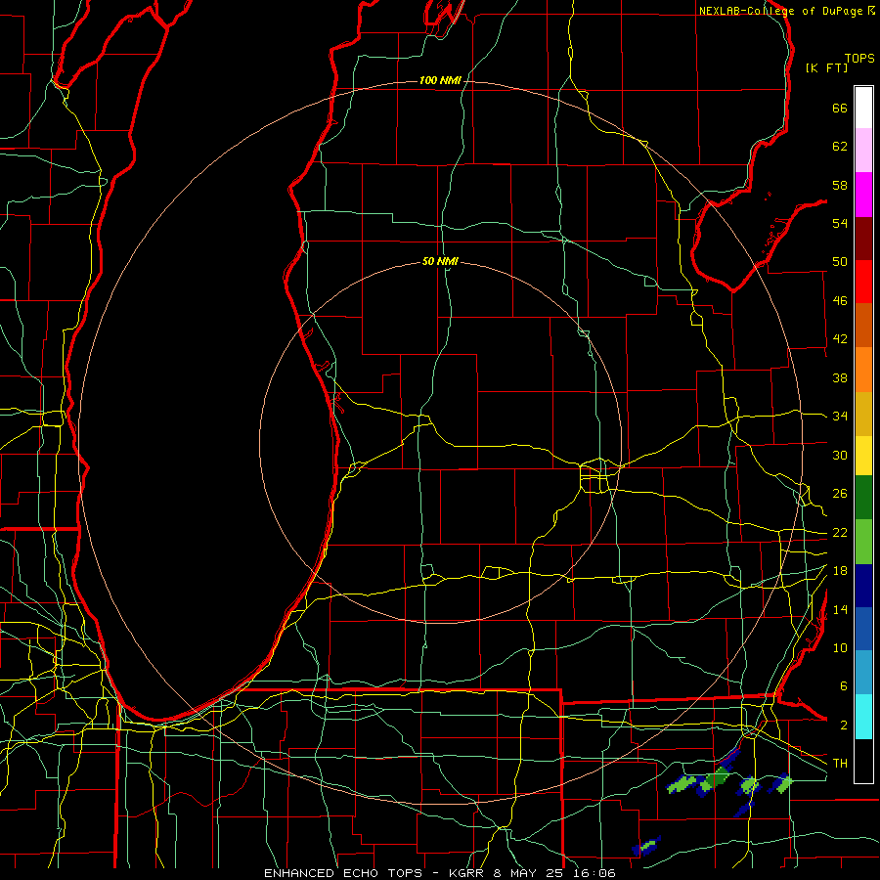This screenshot has height=880, width=880.
Task: Click the 'KGRR' radar site identifier
Action: (x=465, y=873)
